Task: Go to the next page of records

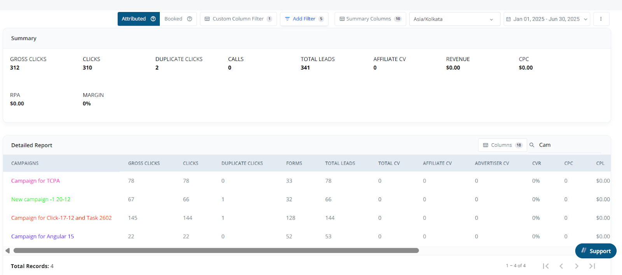Action: point(577,266)
